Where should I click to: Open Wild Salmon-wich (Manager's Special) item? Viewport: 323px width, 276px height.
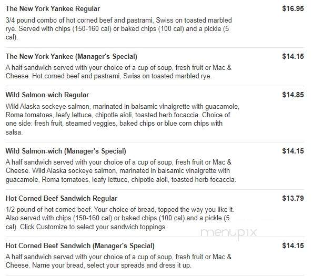click(66, 151)
